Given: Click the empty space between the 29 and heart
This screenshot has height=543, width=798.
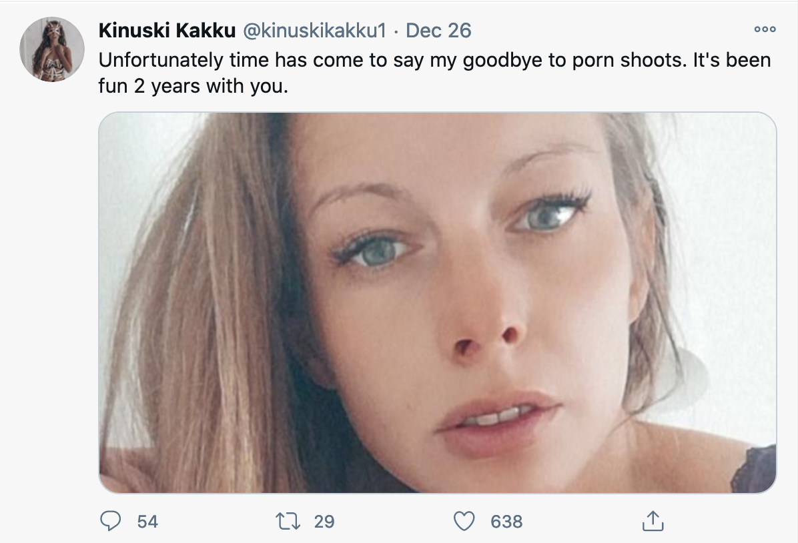Looking at the screenshot, I should (393, 522).
